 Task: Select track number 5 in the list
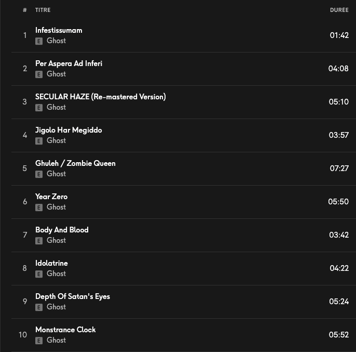point(25,168)
